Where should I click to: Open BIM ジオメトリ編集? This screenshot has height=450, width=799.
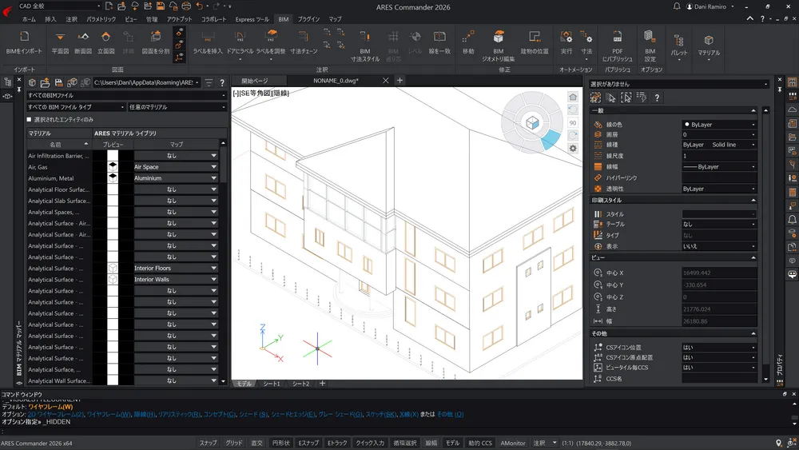pyautogui.click(x=499, y=46)
